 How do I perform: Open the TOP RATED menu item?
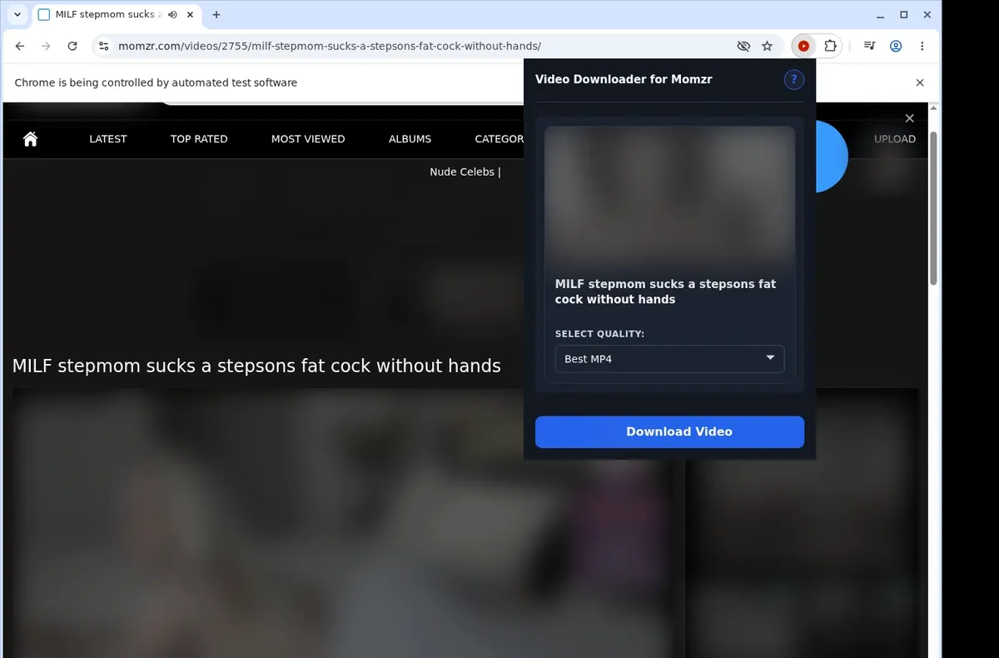point(199,139)
